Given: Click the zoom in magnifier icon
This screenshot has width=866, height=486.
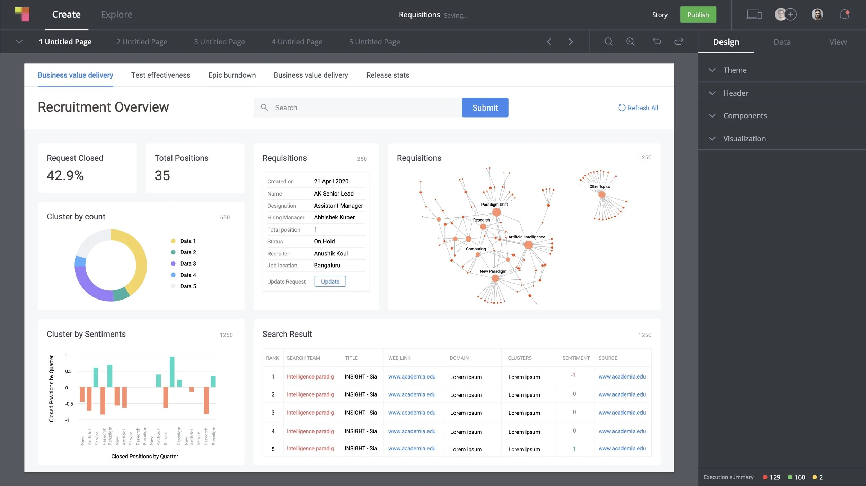Looking at the screenshot, I should [630, 42].
